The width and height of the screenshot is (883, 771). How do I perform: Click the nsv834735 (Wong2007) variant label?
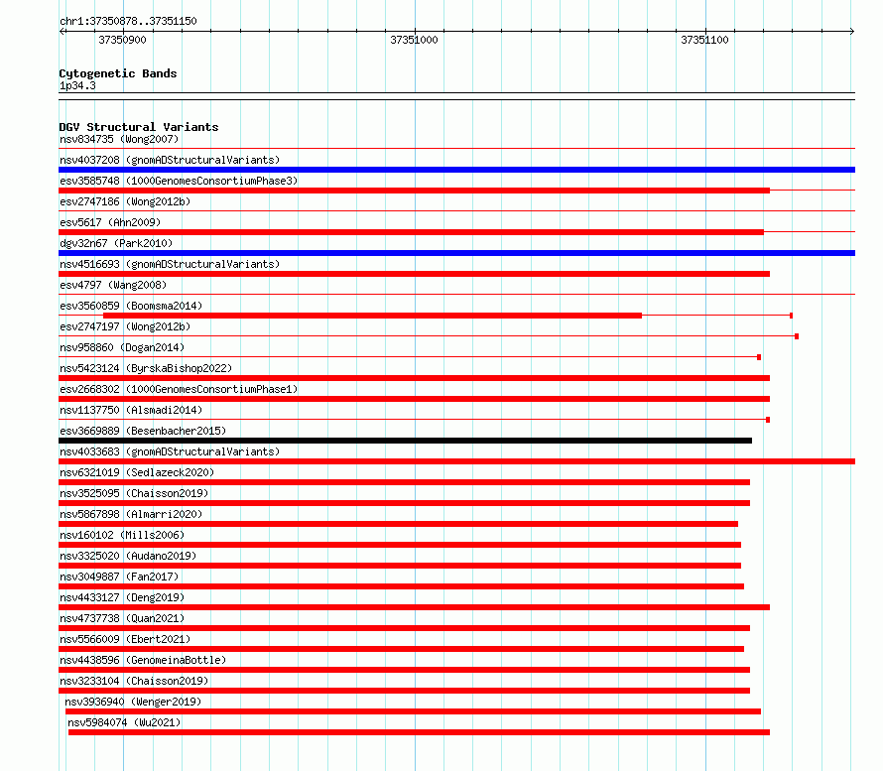119,139
